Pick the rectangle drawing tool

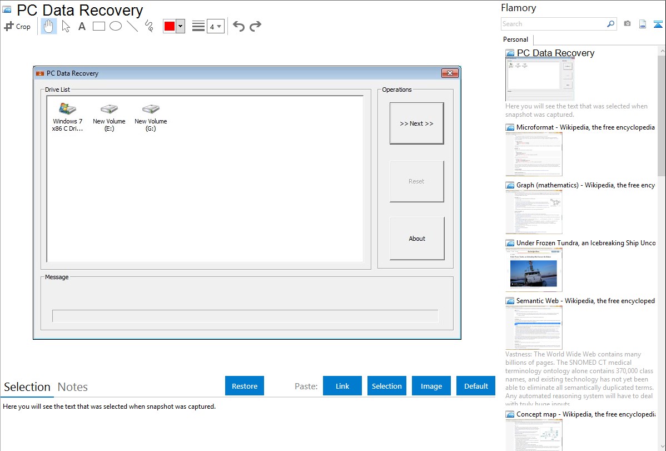point(98,26)
